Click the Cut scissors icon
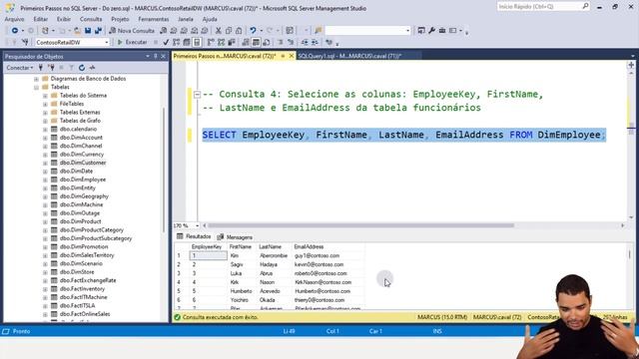The image size is (639, 359). (x=218, y=31)
